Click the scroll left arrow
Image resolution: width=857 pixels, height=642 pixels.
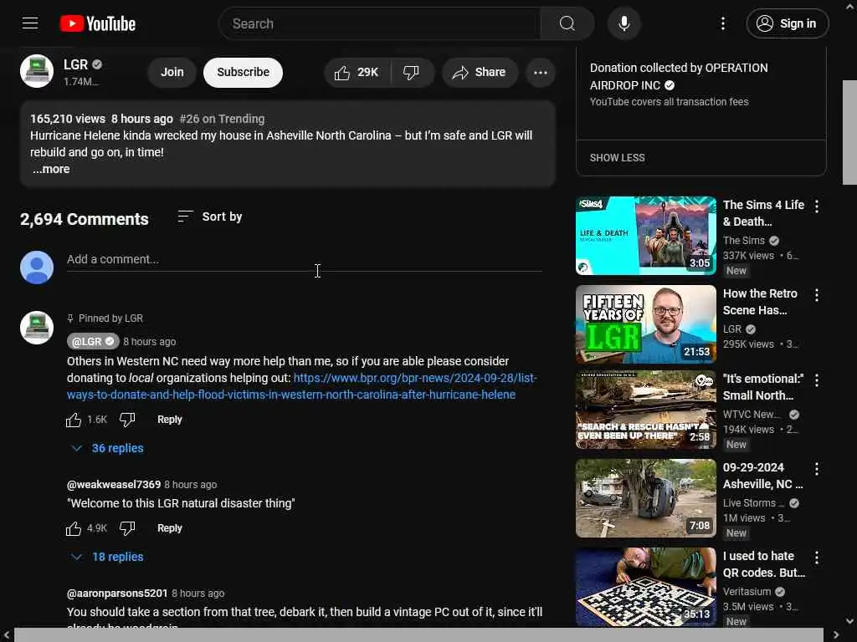pos(7,634)
